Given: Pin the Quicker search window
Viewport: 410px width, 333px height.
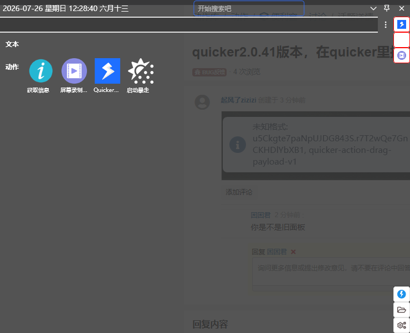Looking at the screenshot, I should coord(387,8).
